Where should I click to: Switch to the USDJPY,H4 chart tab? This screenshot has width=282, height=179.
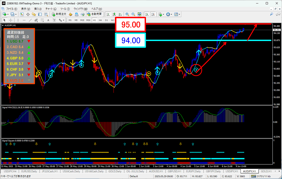tap(10, 171)
